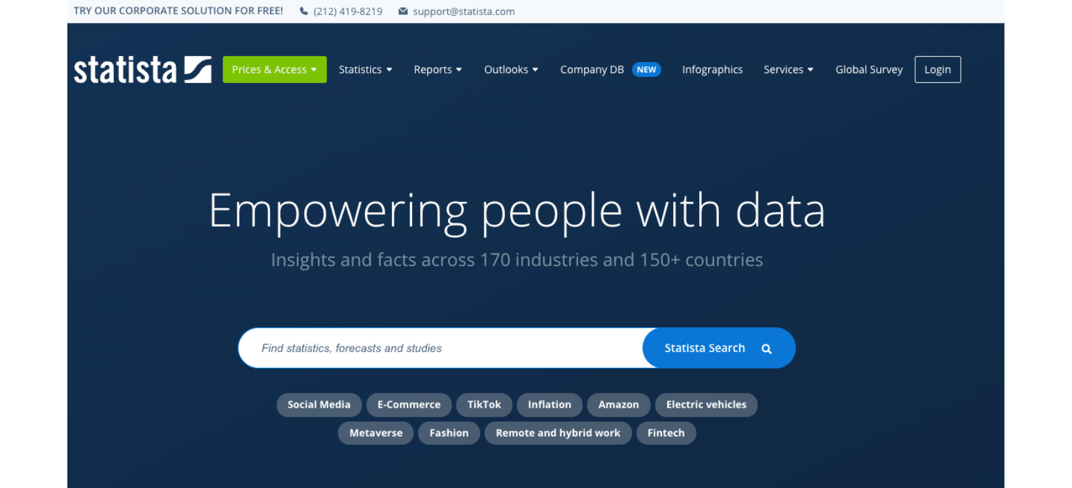Focus the Find statistics search field
This screenshot has width=1072, height=488.
tap(441, 348)
